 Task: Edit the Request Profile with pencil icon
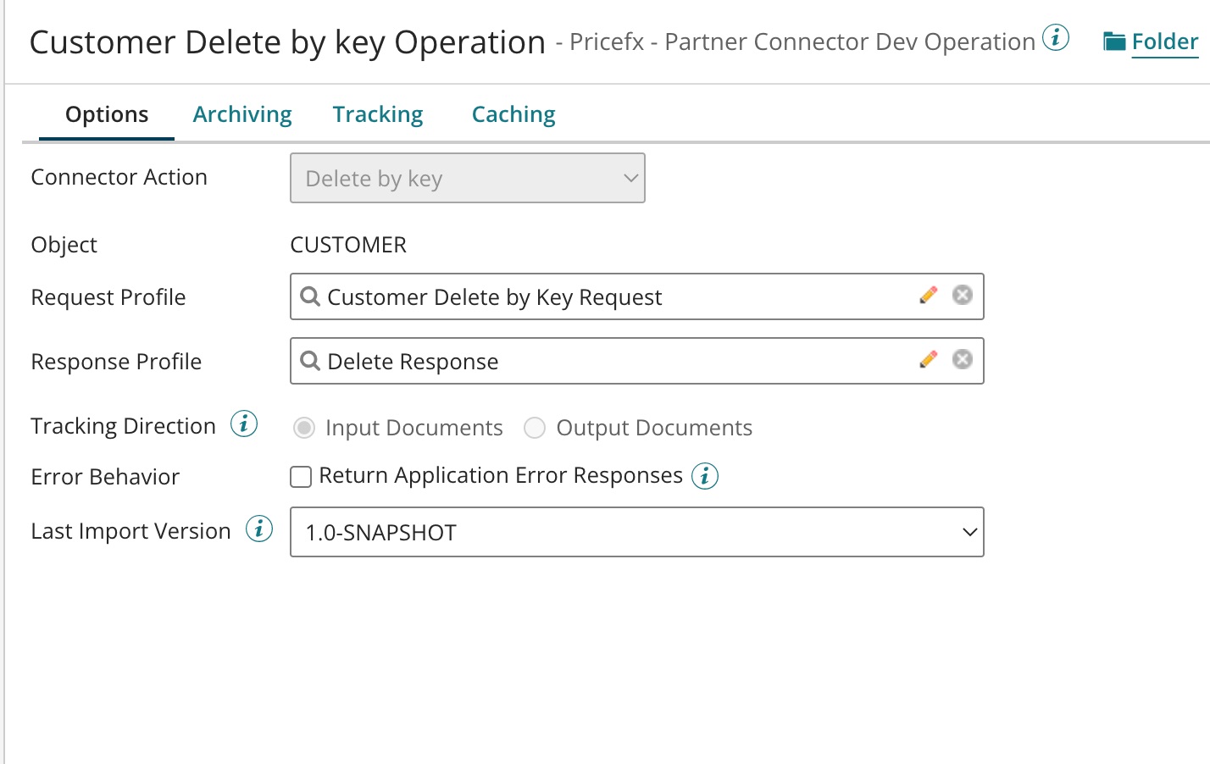[x=929, y=295]
